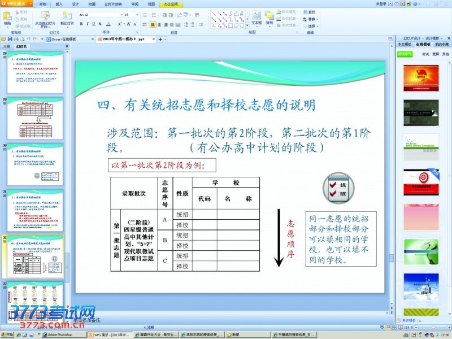Toggle Bold formatting
Screen dimensions: 452x339
click(x=81, y=24)
